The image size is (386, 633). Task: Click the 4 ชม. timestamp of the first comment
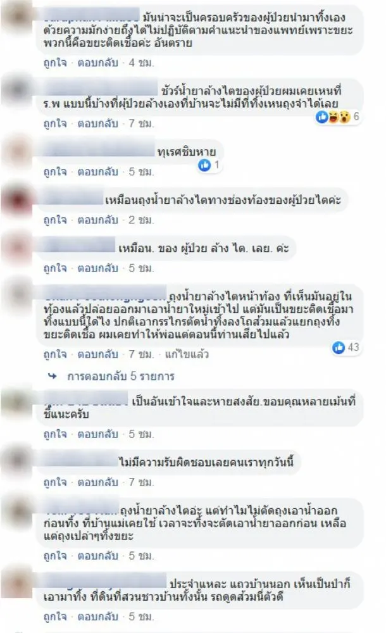pos(141,63)
